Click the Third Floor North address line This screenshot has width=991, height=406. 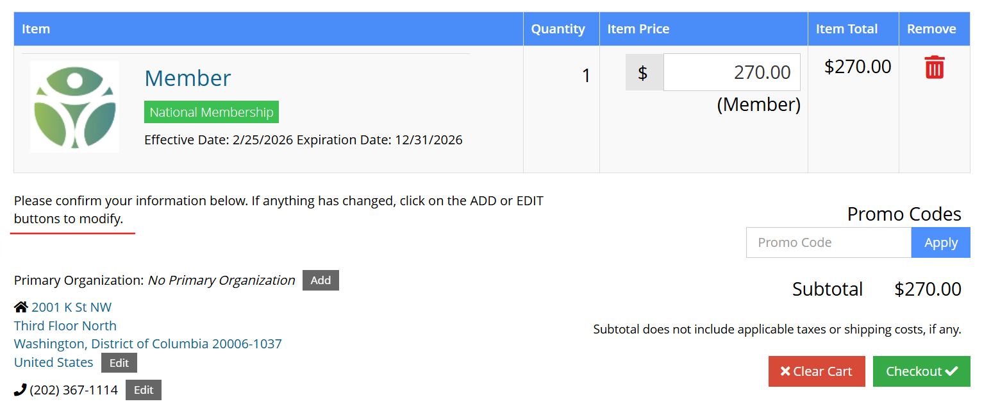point(65,326)
